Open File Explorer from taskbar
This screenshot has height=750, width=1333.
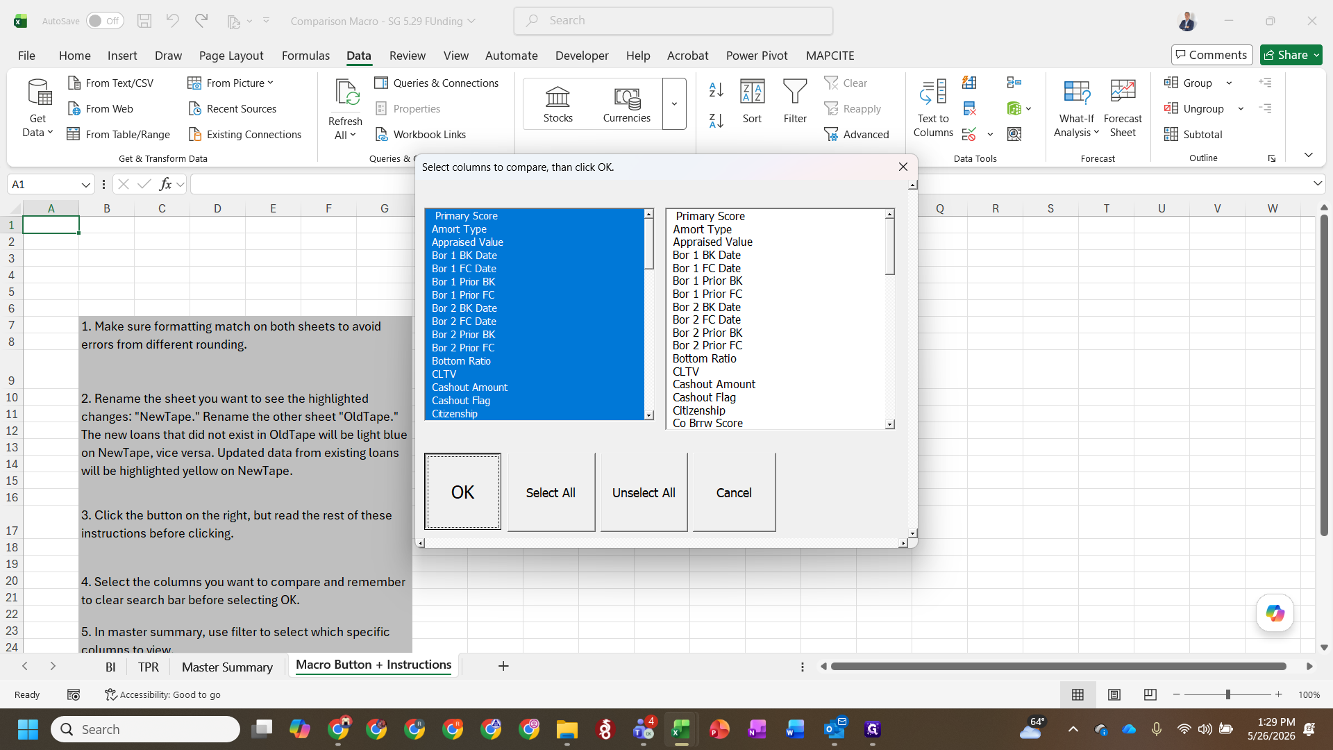point(567,729)
